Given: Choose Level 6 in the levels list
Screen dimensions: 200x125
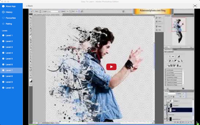Looking at the screenshot, I should point(9,64).
